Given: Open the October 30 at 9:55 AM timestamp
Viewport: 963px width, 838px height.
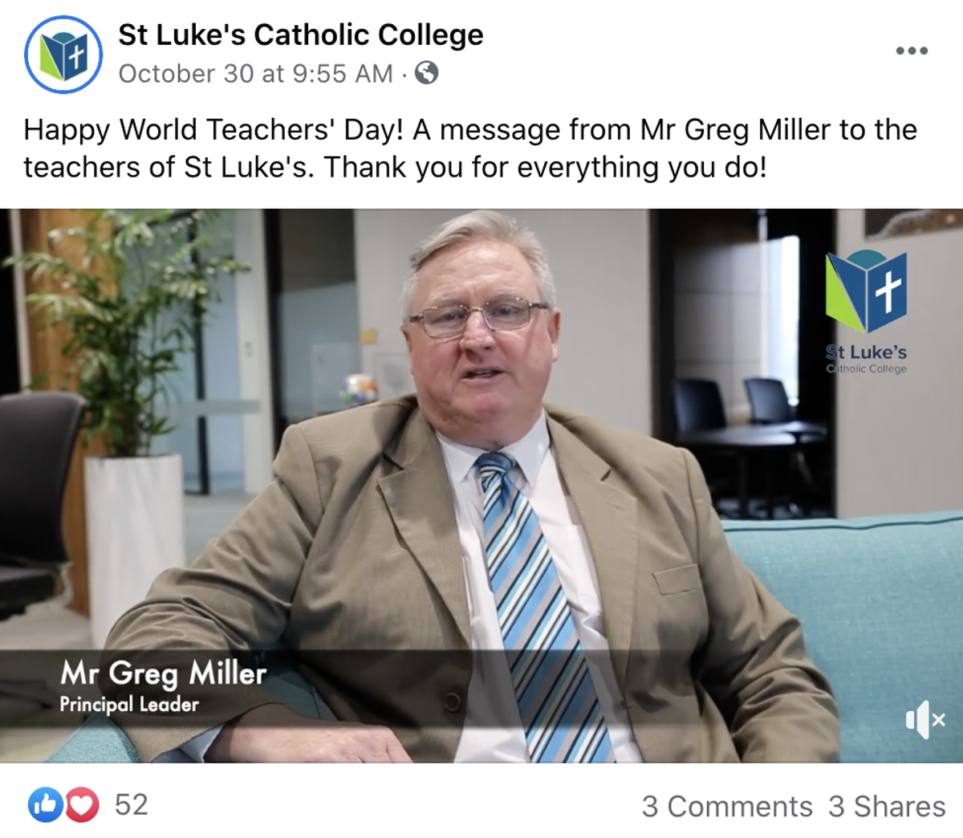Looking at the screenshot, I should 255,73.
